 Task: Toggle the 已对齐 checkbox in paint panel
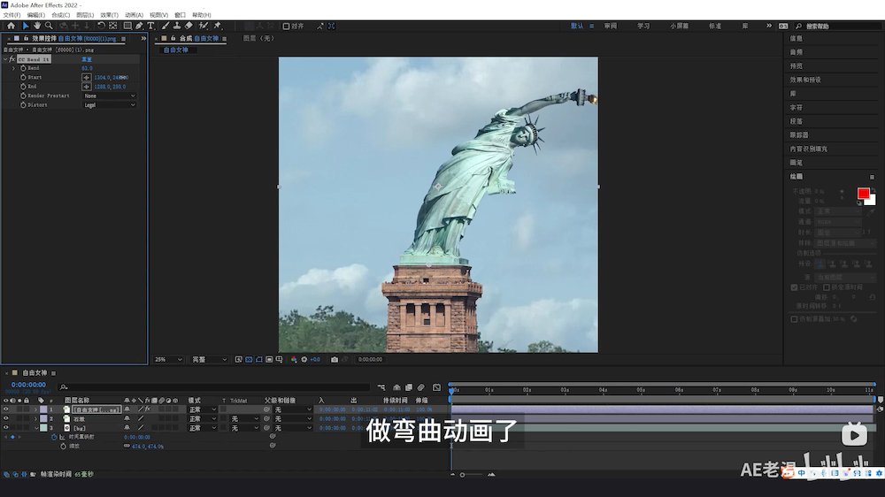coord(794,287)
